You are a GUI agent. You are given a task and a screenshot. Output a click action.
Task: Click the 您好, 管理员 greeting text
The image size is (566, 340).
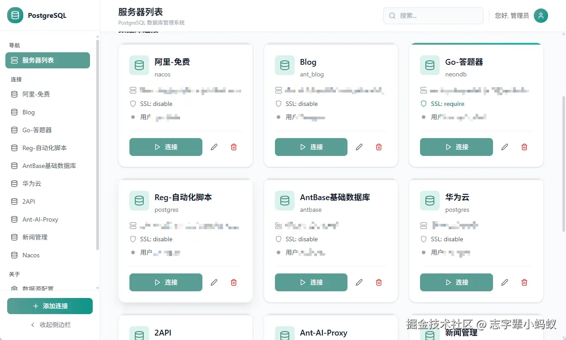512,16
